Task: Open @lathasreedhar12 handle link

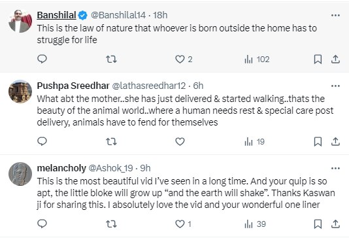Action: coord(148,86)
